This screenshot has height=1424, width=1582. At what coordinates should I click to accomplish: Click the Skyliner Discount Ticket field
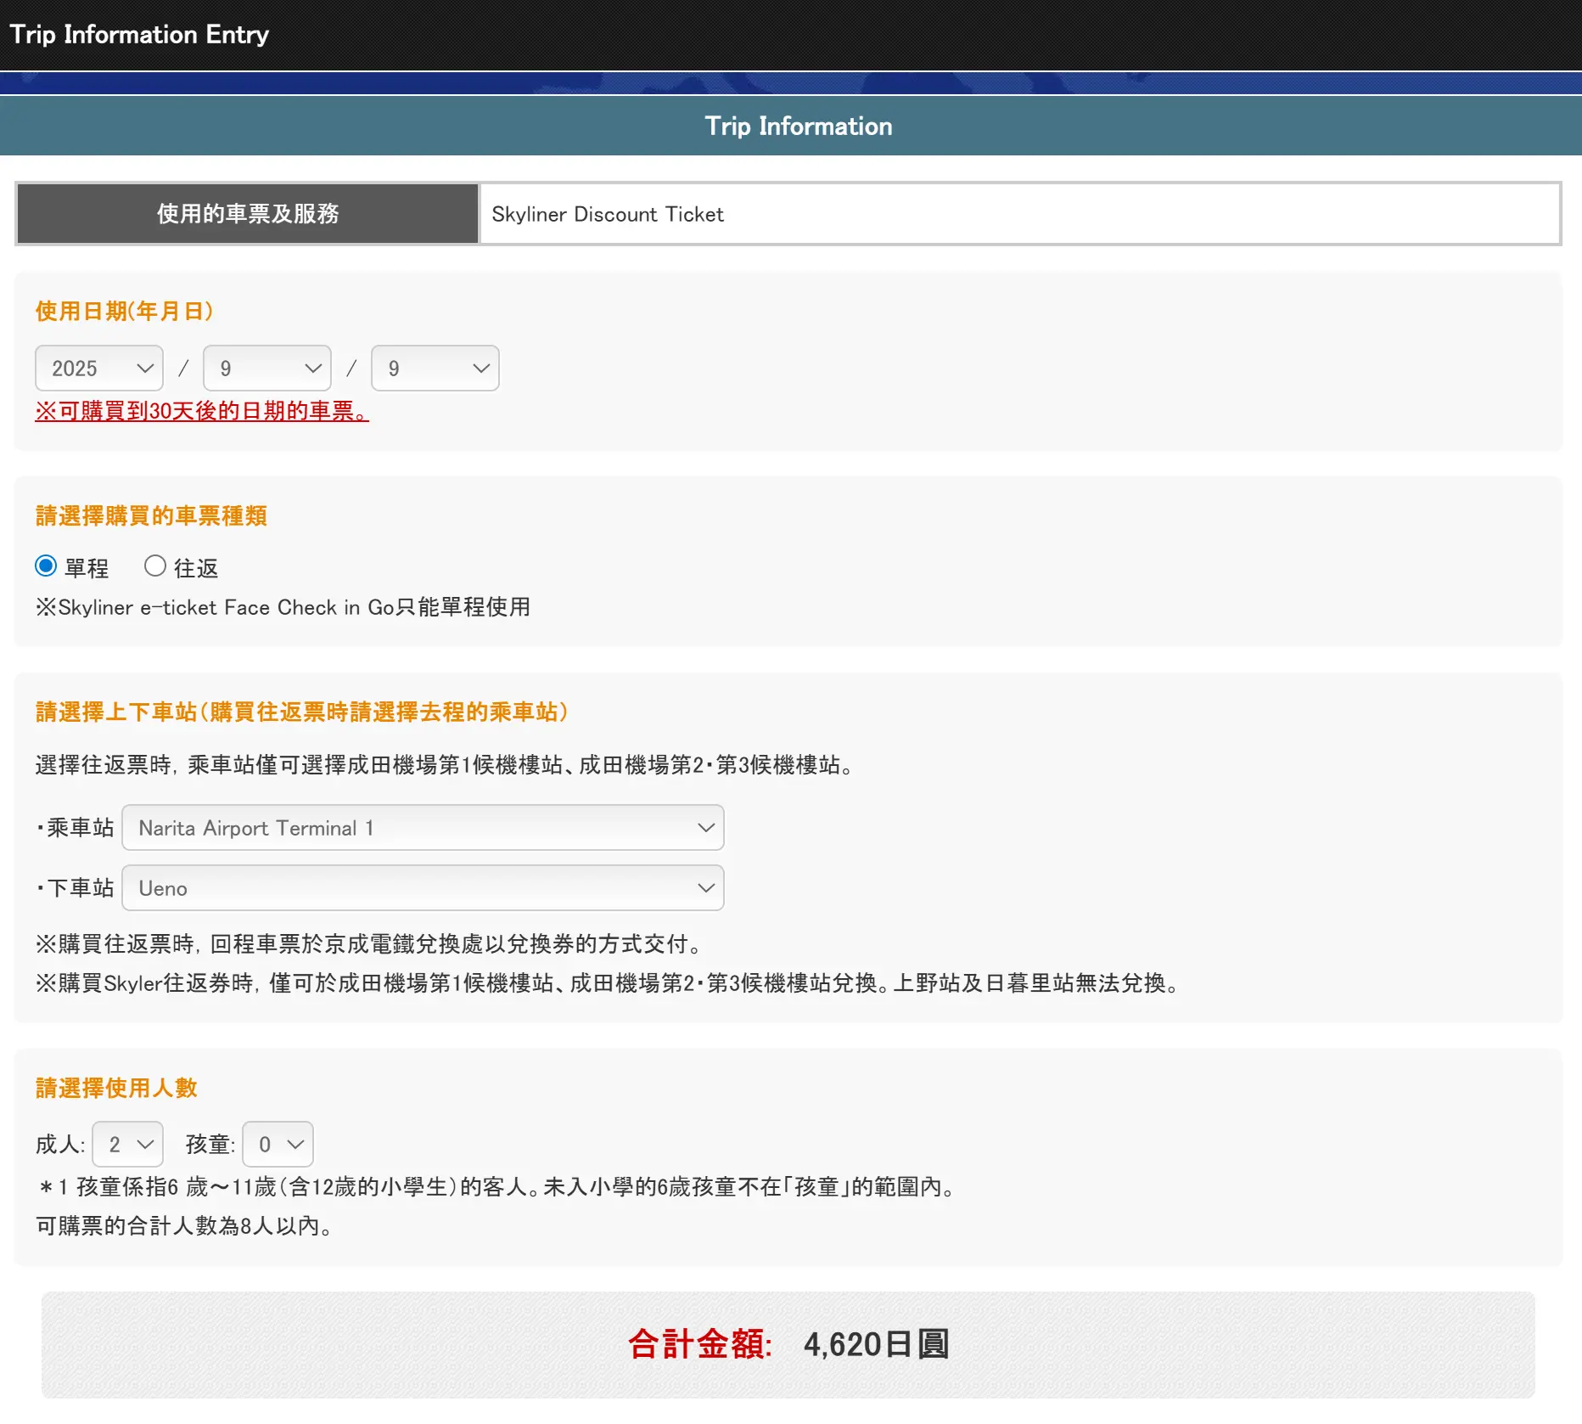(1018, 214)
